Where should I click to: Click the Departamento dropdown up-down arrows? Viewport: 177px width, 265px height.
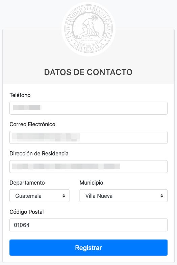point(64,196)
